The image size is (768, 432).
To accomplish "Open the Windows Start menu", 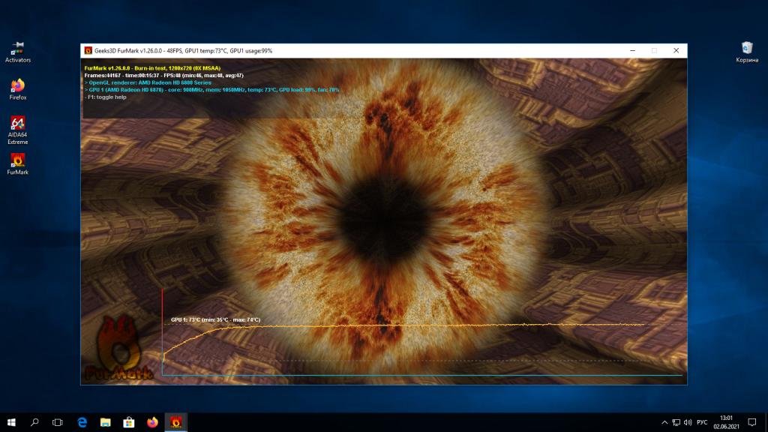I will (11, 422).
